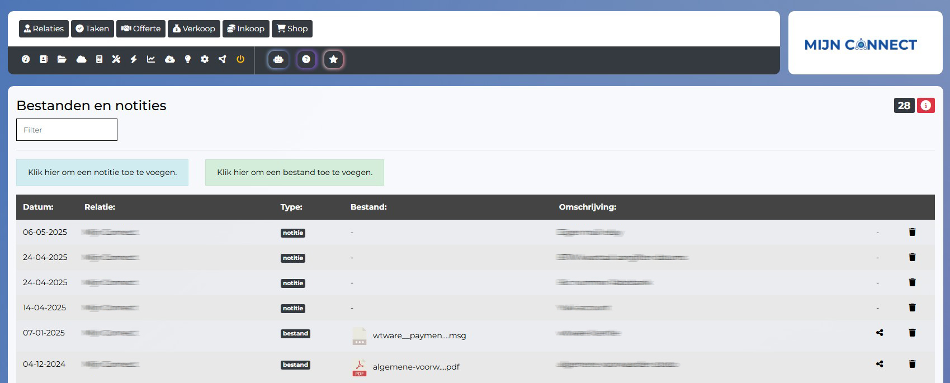This screenshot has width=950, height=383.
Task: Open the folder icon in toolbar
Action: [x=62, y=59]
